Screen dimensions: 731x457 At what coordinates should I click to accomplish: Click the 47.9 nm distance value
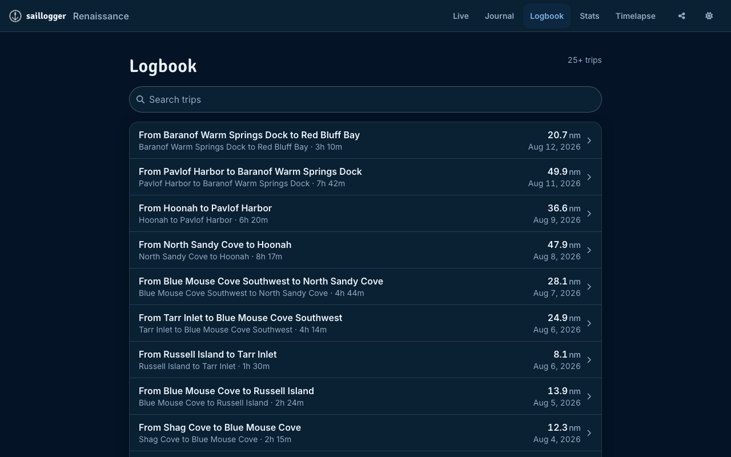click(564, 244)
